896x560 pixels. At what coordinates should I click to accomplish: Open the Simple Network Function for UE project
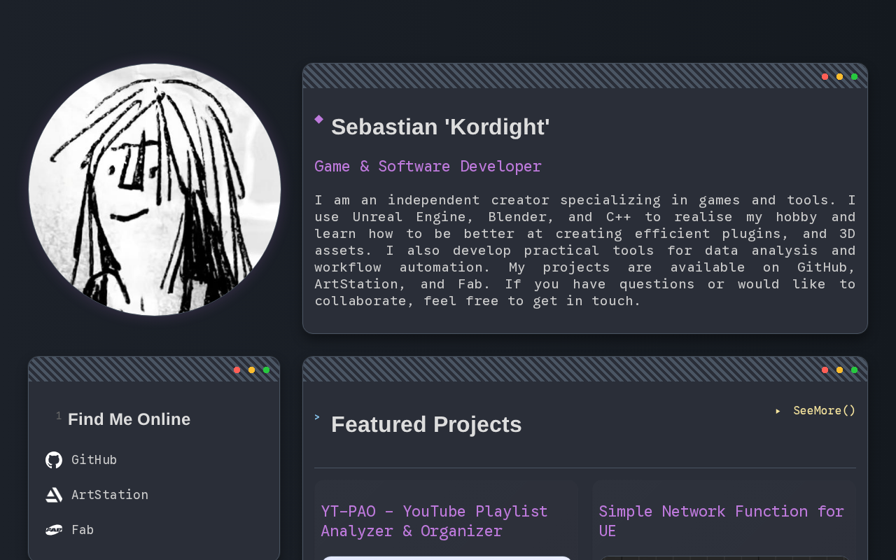[722, 521]
